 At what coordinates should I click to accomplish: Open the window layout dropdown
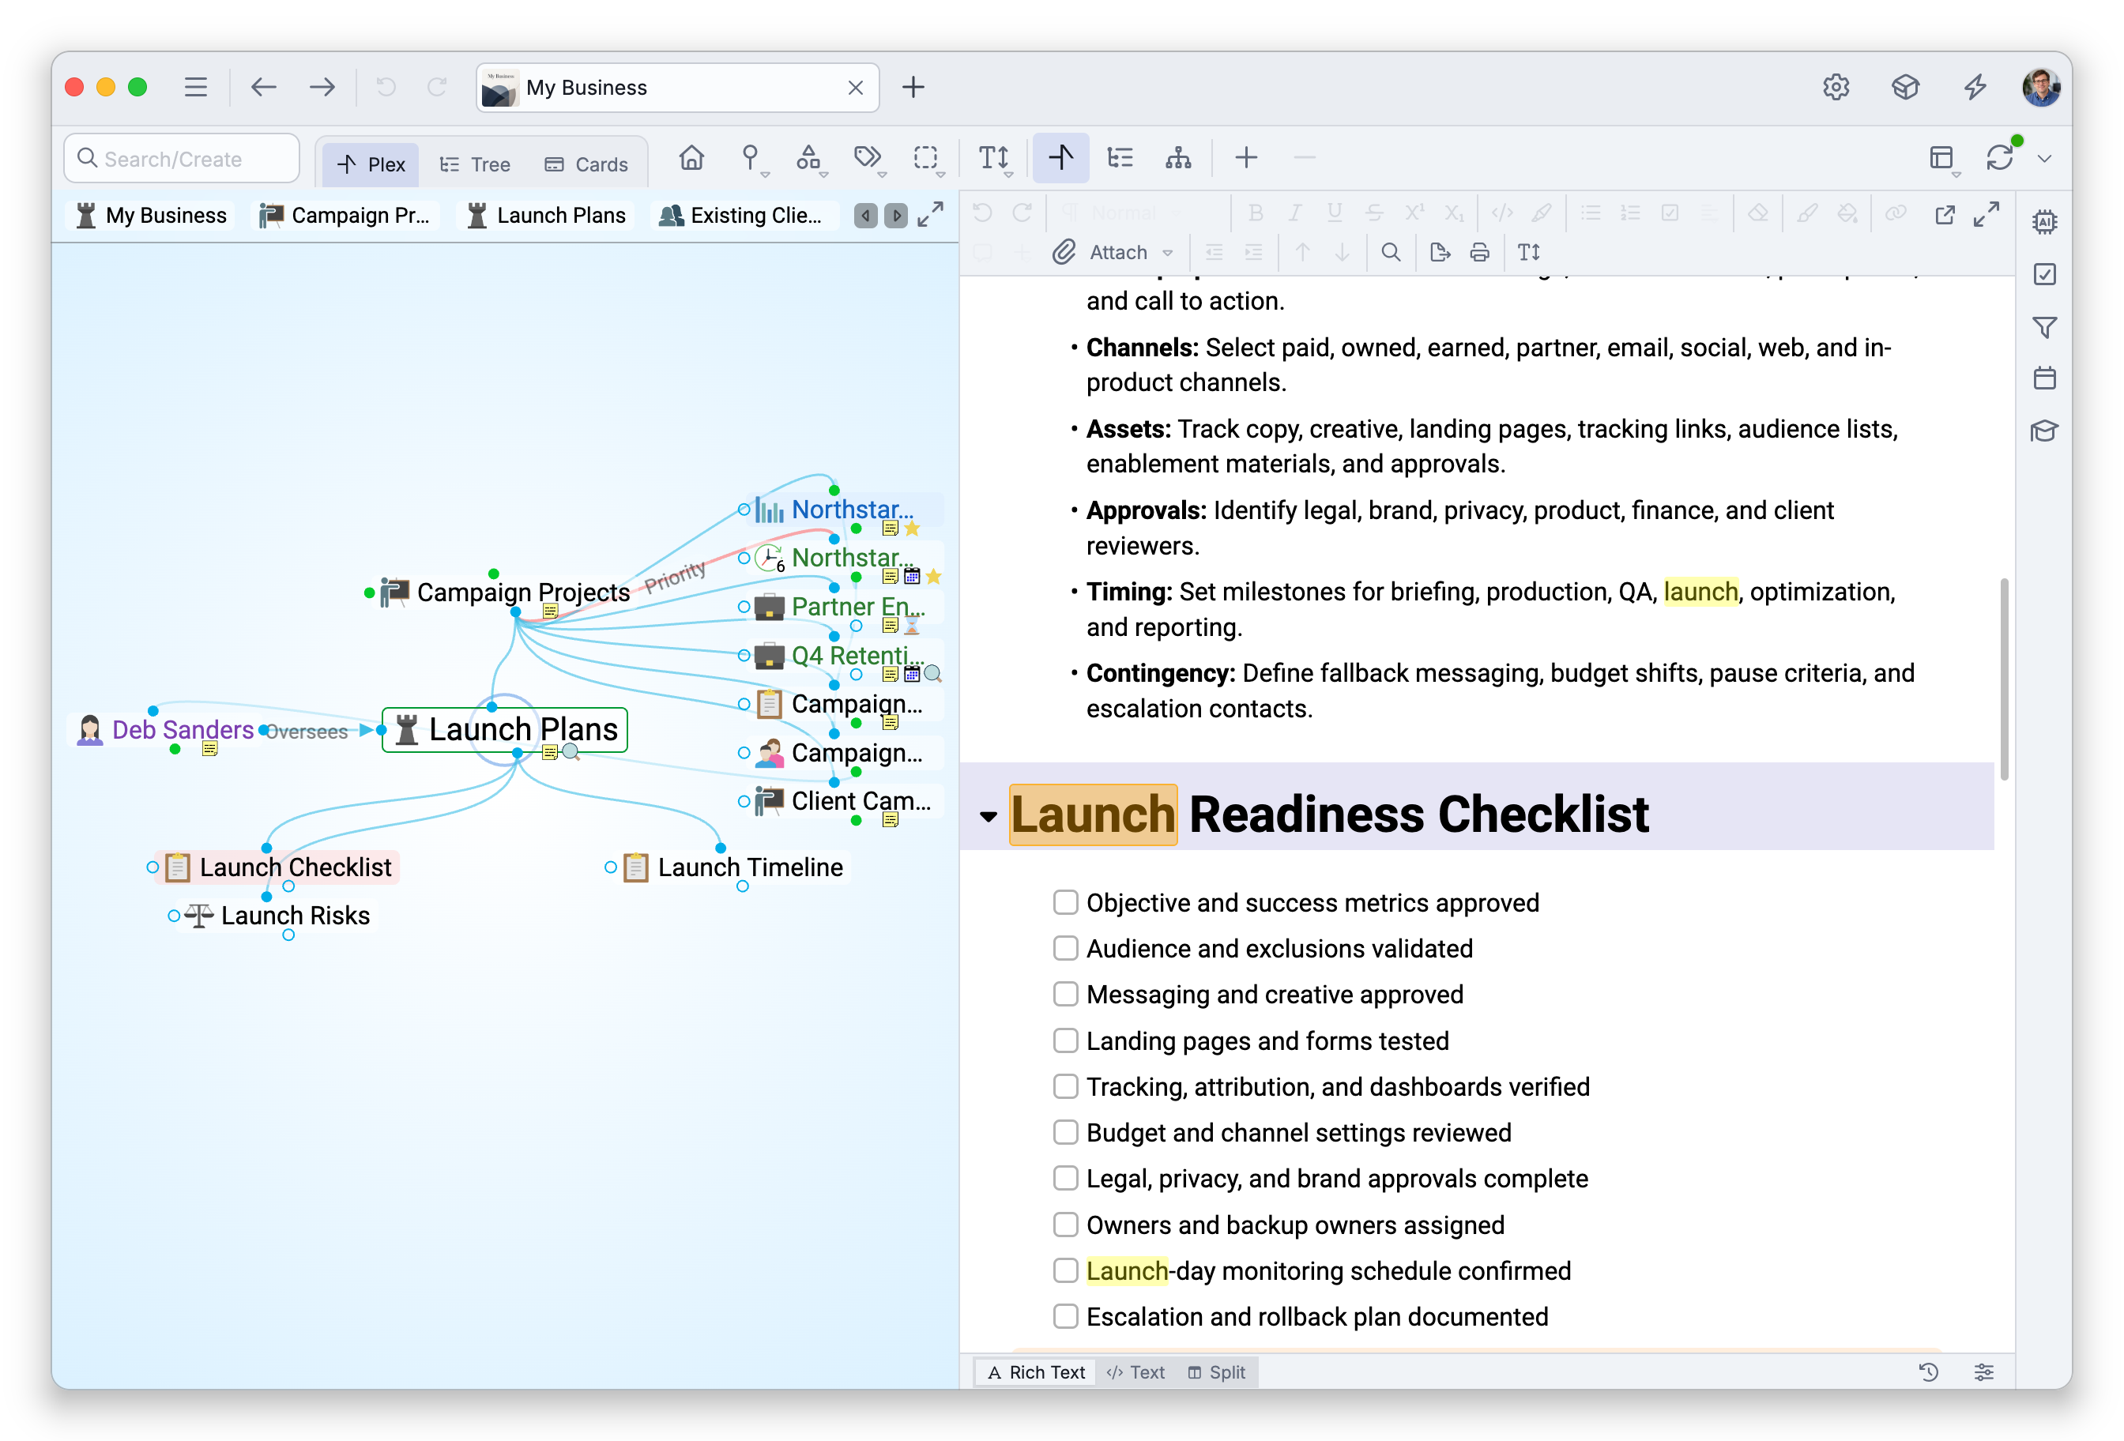[1943, 158]
